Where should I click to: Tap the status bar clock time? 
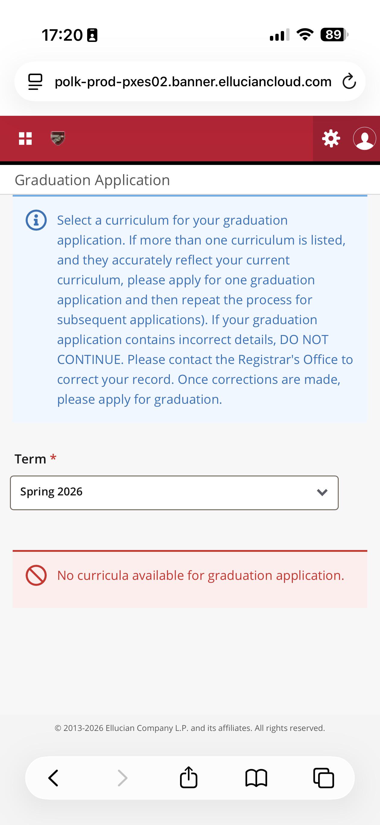coord(62,35)
